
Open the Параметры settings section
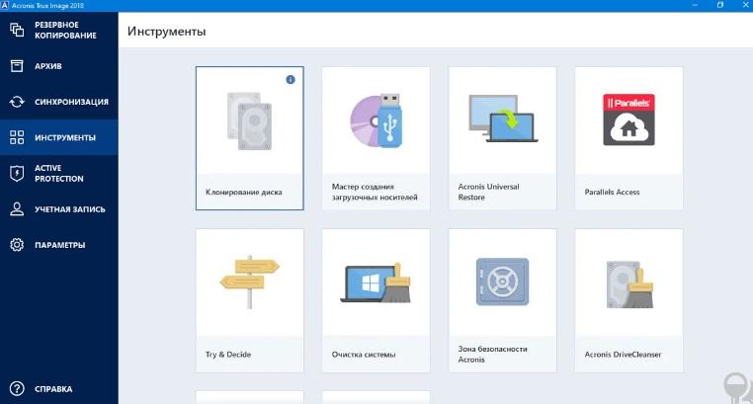pos(59,245)
